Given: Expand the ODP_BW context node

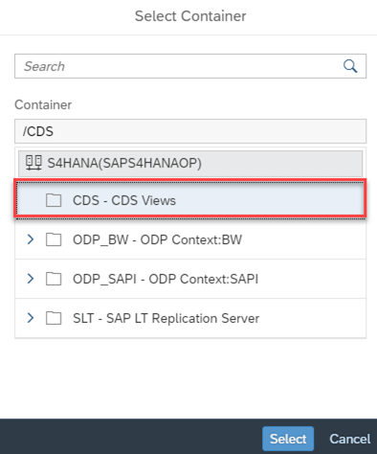Looking at the screenshot, I should click(x=31, y=239).
